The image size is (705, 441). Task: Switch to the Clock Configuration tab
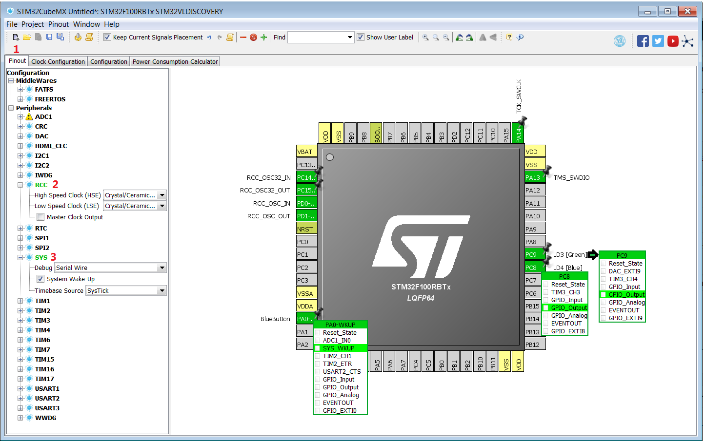(58, 61)
